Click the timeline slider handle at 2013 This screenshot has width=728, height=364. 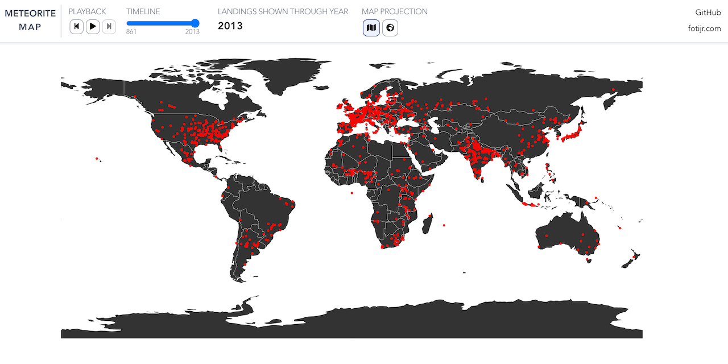click(195, 23)
